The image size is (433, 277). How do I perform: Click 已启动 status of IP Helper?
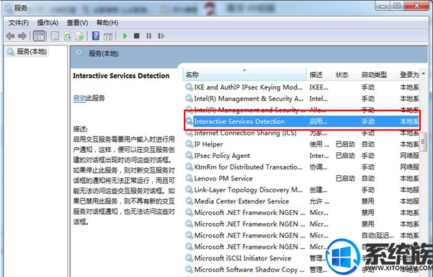tap(345, 144)
